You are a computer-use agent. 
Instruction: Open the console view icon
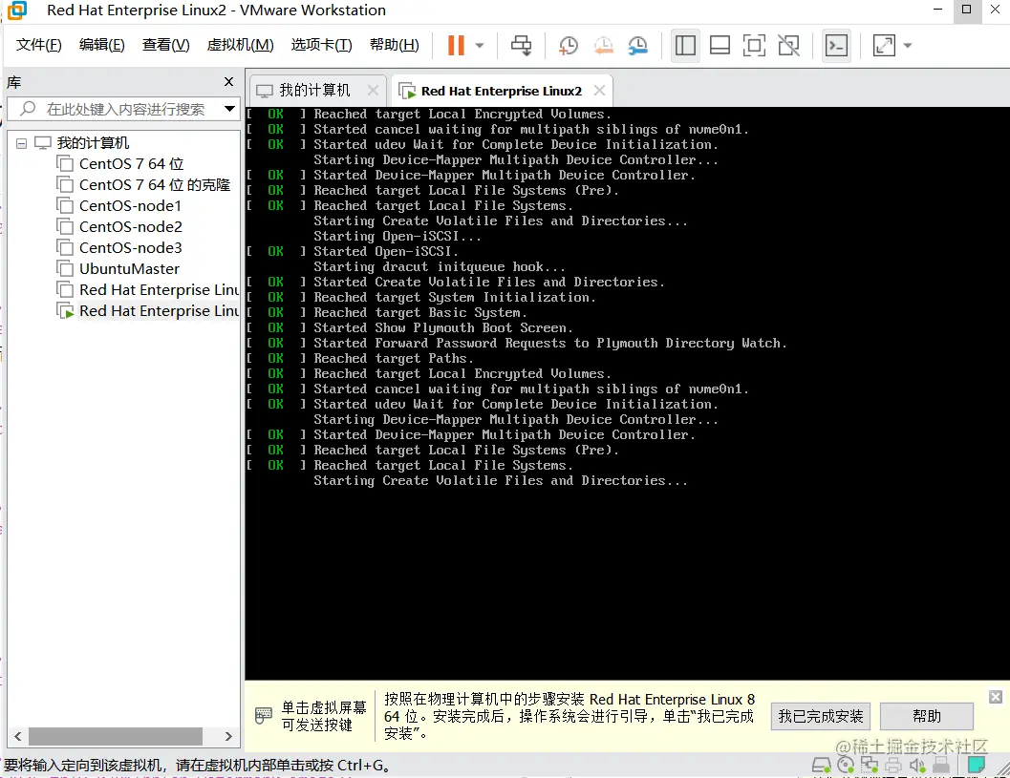click(836, 45)
